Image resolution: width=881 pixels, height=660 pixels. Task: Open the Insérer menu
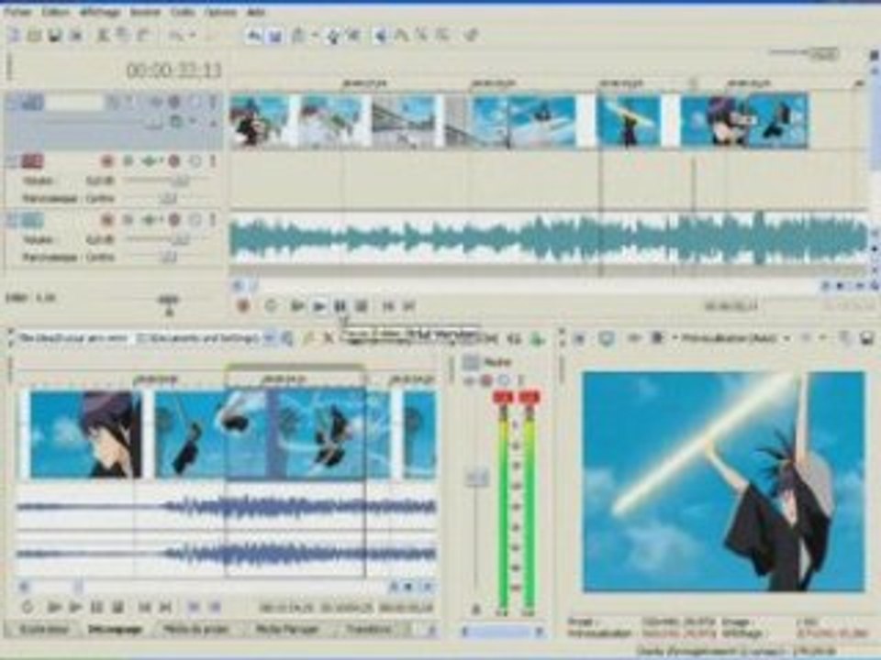point(144,11)
